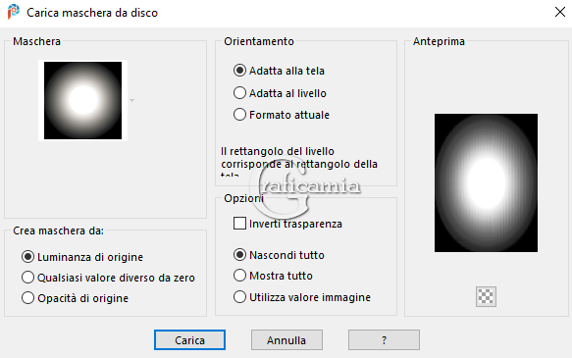Click the Il rettangolo del livello description text
The image size is (572, 358).
coord(299,162)
